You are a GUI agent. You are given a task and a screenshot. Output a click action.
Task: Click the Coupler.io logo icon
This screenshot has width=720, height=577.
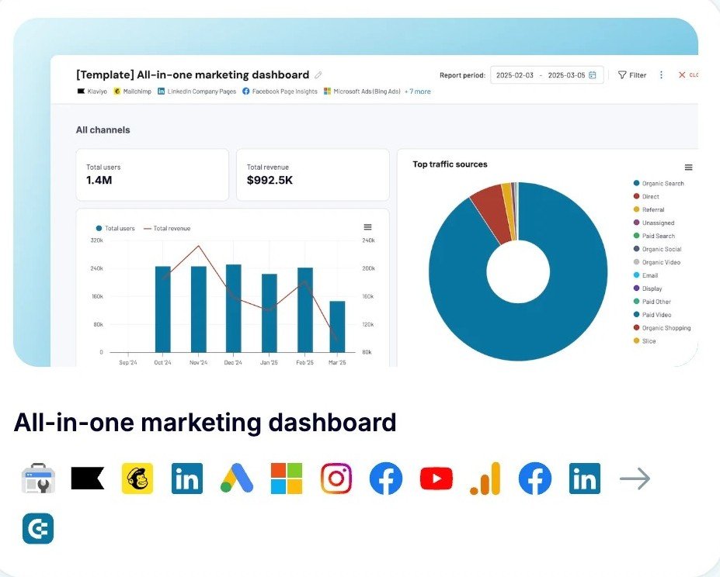click(x=38, y=528)
